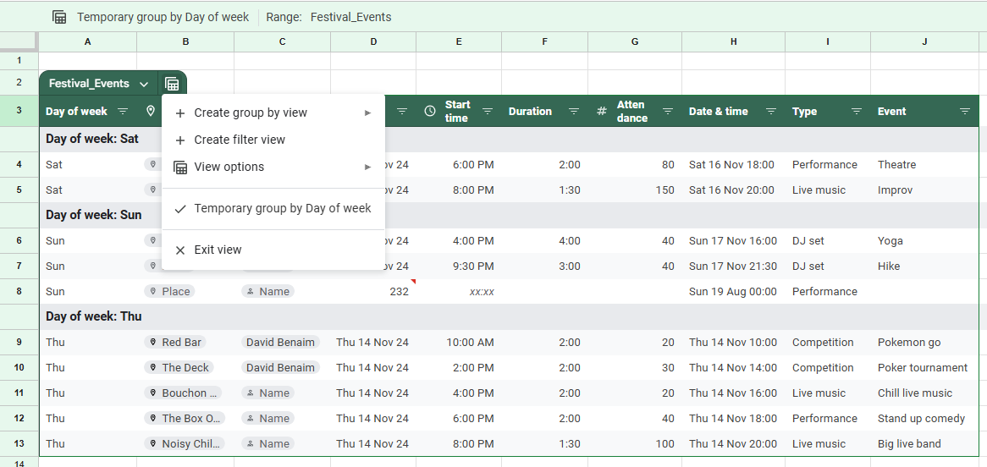Click Name chip in row 11
The height and width of the screenshot is (467, 987).
(267, 393)
